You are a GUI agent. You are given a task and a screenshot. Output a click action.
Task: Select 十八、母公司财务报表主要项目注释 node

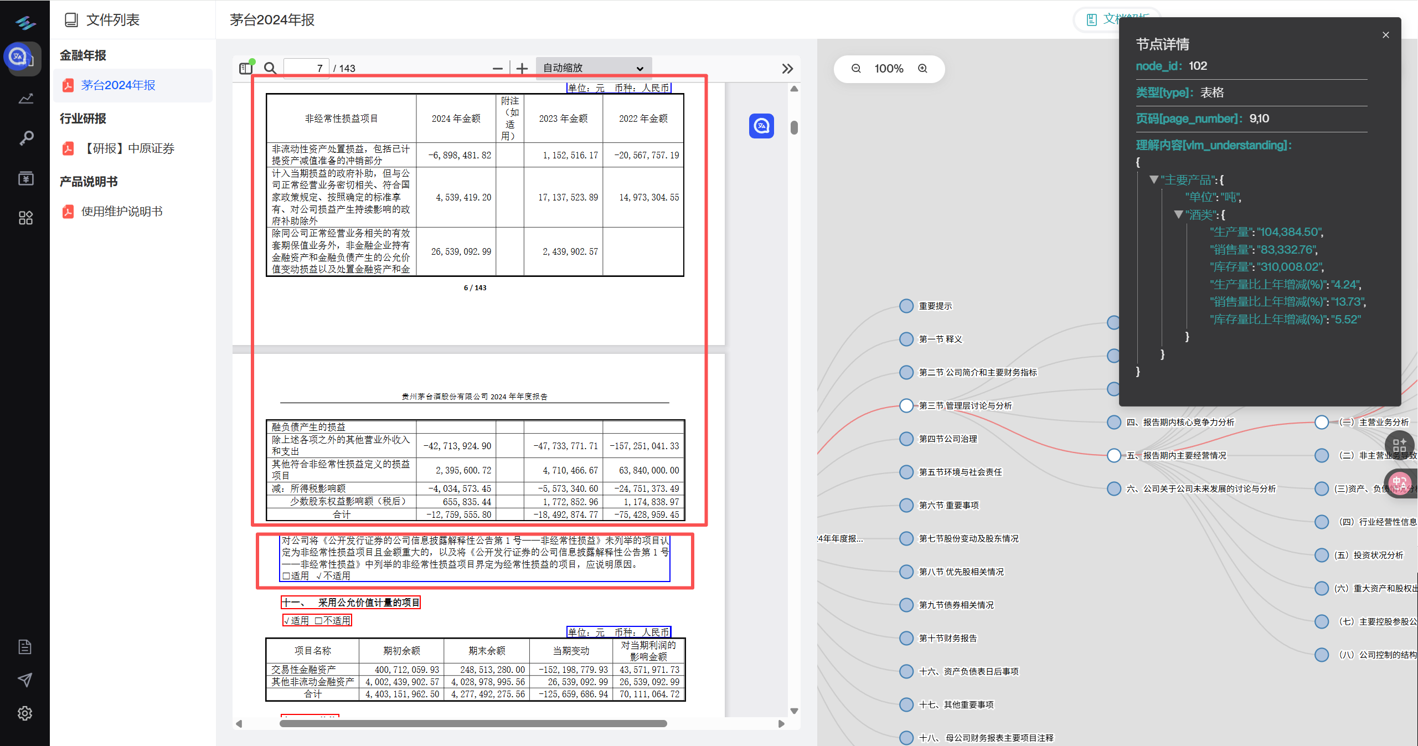(x=906, y=738)
